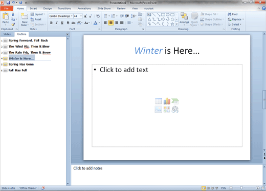Image resolution: width=266 pixels, height=191 pixels.
Task: Switch to the Animations ribbon tab
Action: (84, 8)
